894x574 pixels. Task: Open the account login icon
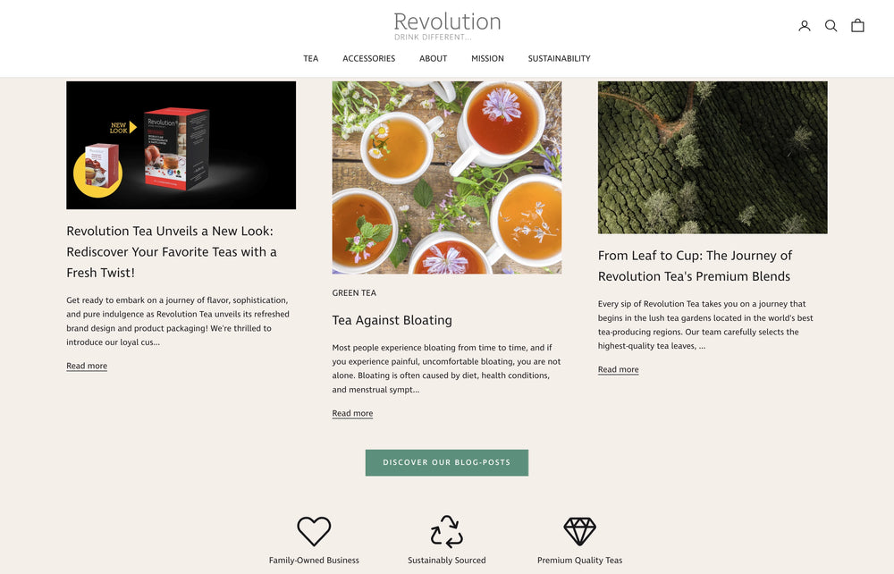tap(804, 26)
